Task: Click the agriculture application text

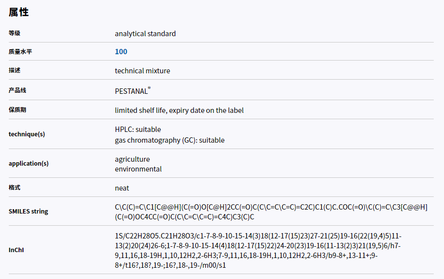Action: coord(132,159)
